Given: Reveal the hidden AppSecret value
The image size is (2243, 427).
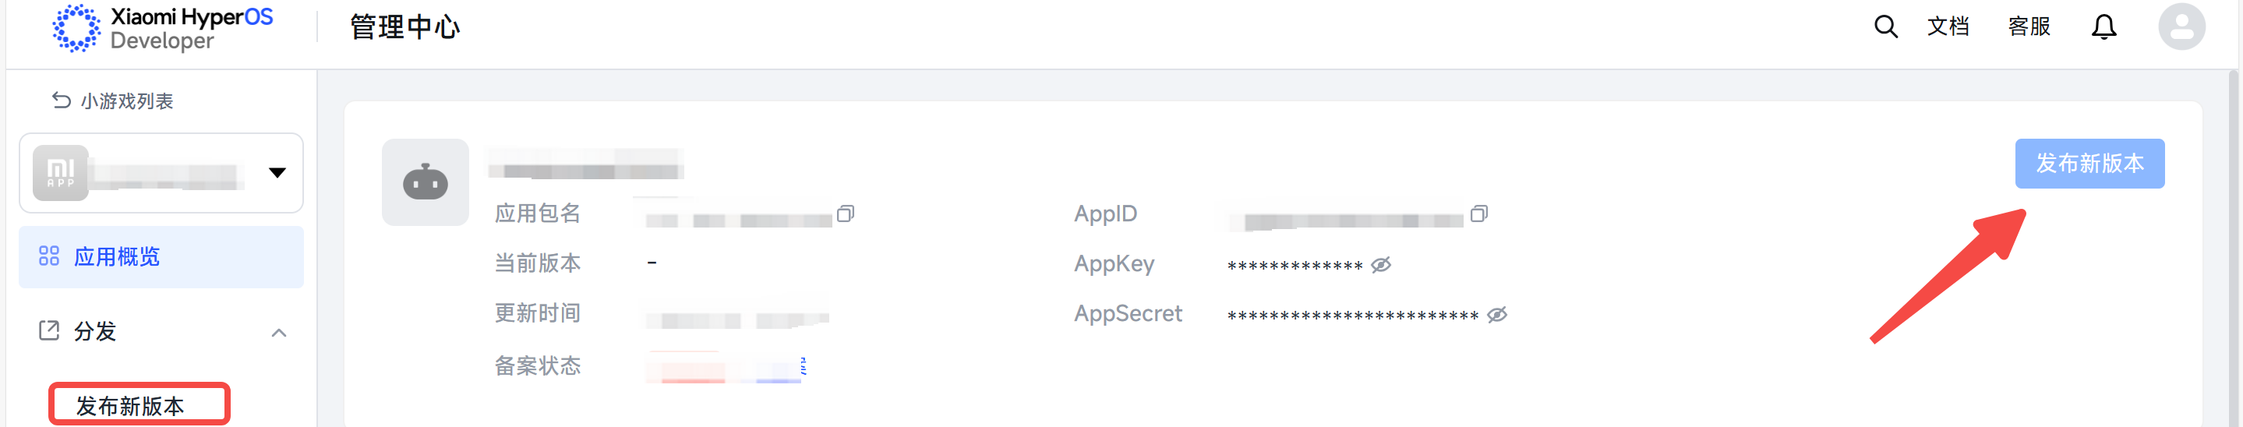Looking at the screenshot, I should click(x=1497, y=315).
